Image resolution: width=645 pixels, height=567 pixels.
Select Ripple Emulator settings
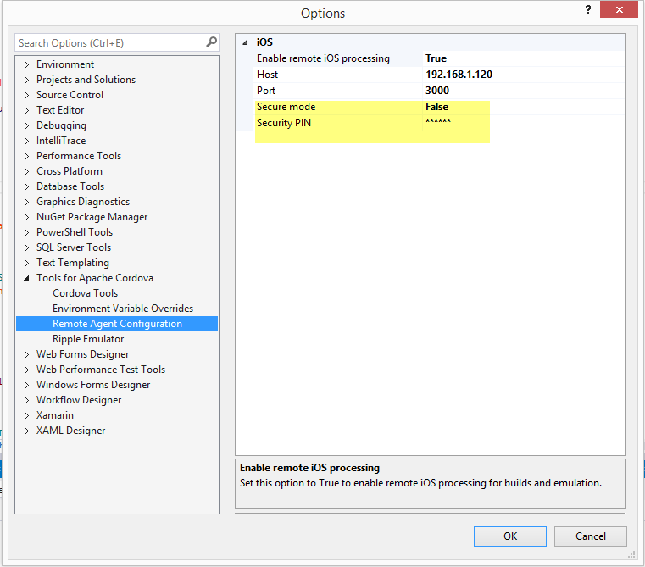tap(88, 339)
